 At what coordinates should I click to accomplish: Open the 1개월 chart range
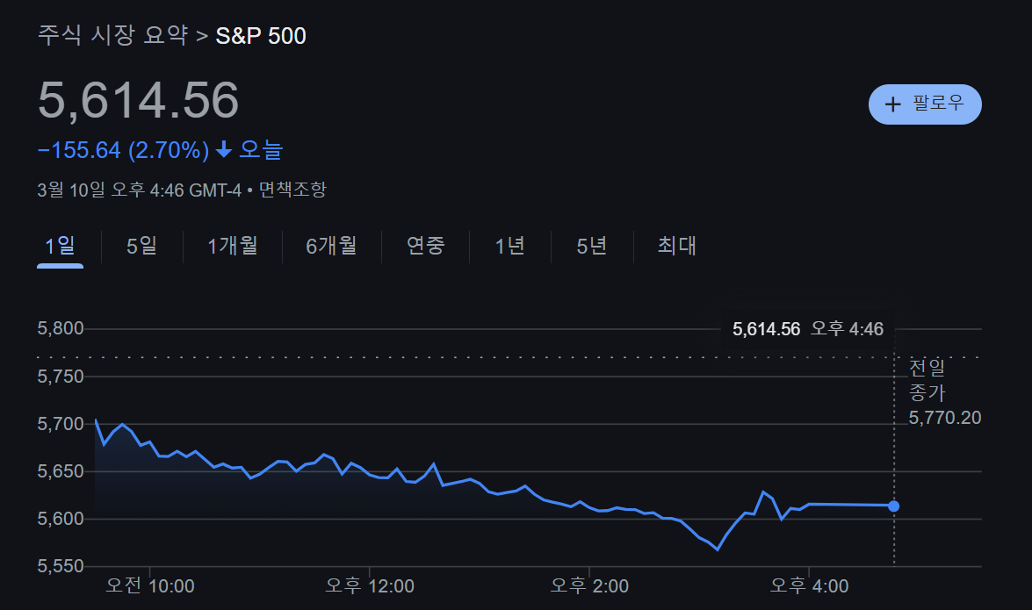tap(233, 246)
